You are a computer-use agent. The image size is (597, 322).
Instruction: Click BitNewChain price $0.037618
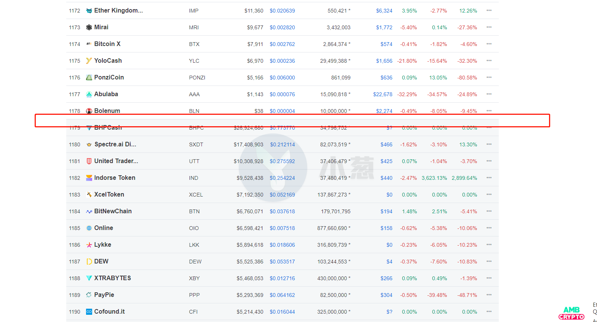(x=282, y=211)
